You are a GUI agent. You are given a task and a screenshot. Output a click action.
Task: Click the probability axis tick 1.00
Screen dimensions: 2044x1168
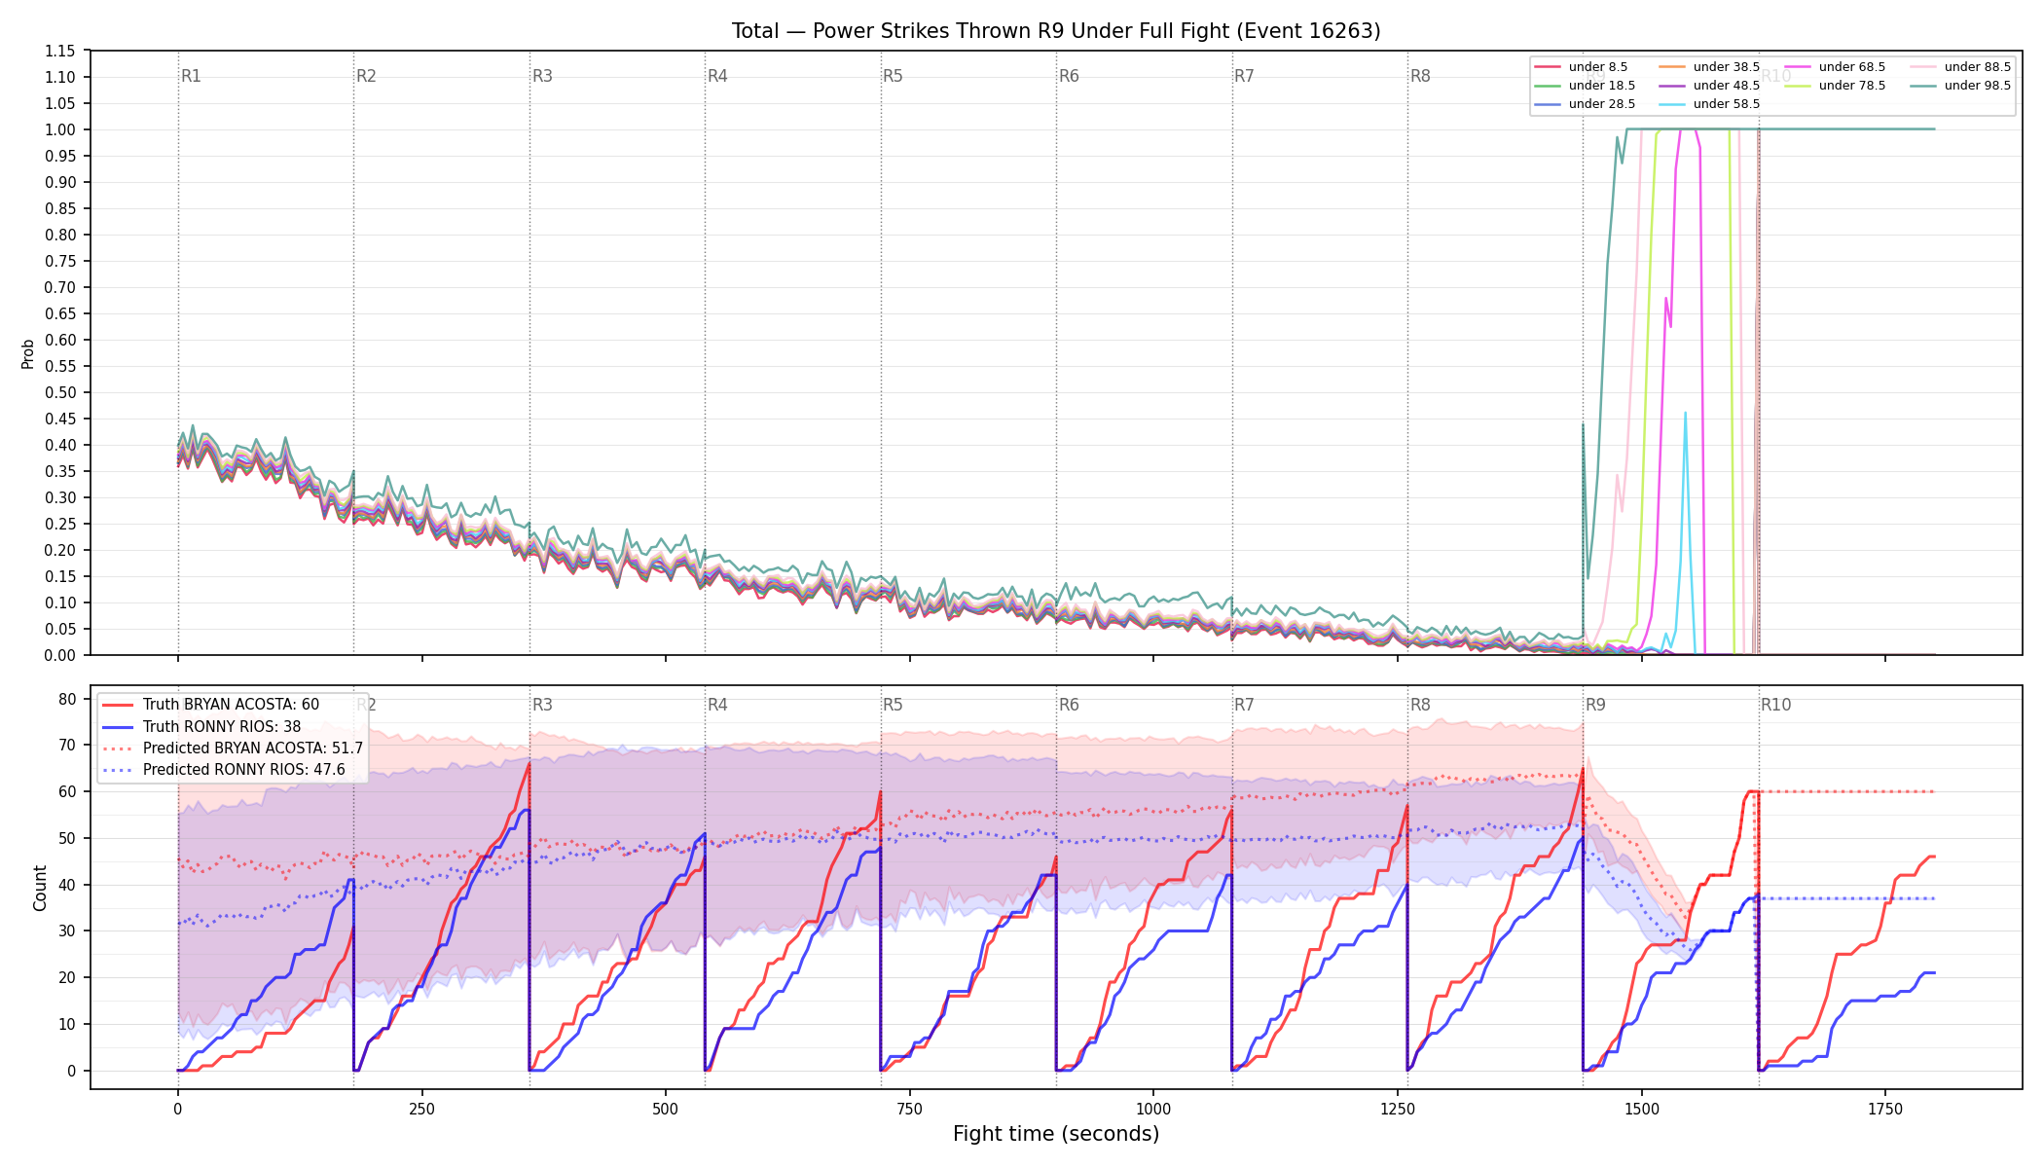[60, 129]
